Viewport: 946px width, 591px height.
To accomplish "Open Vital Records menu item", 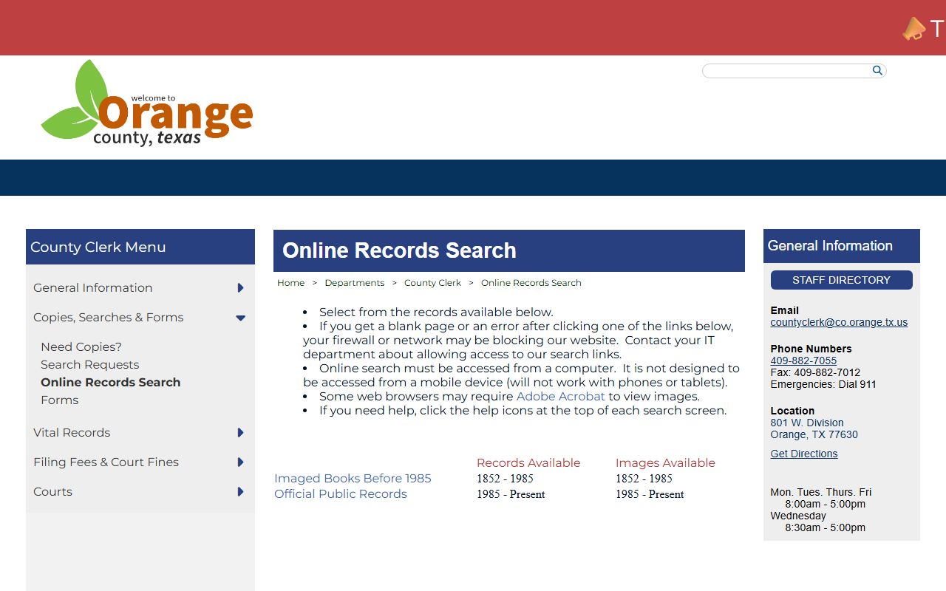I will tap(72, 433).
